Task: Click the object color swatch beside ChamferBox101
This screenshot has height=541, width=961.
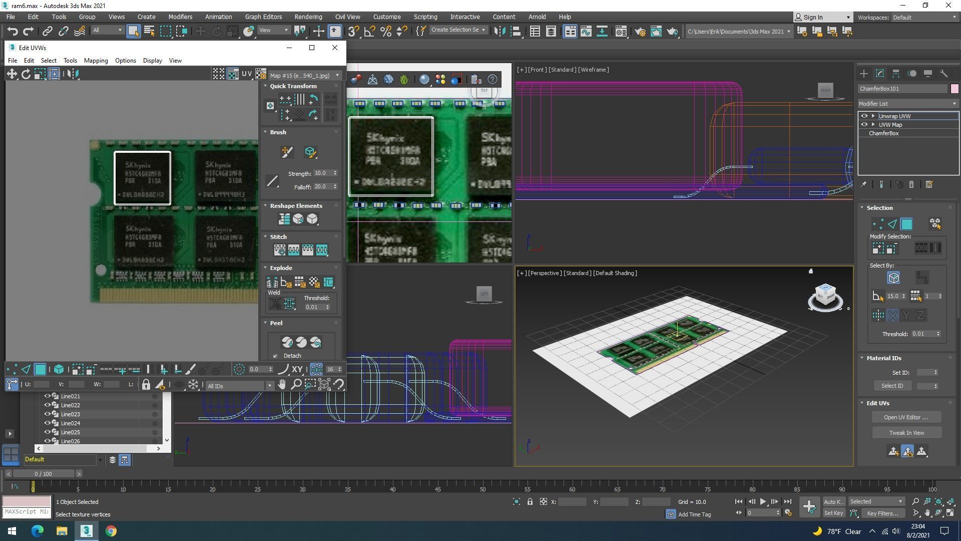Action: (954, 89)
